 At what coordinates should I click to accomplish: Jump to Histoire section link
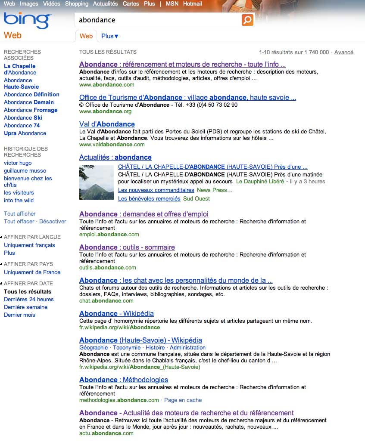pyautogui.click(x=155, y=348)
